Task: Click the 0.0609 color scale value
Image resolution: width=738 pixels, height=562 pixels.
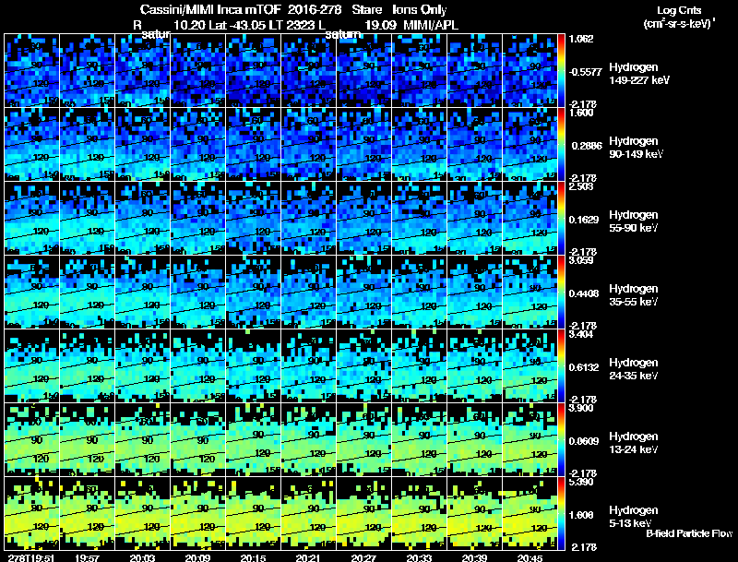Action: tap(584, 441)
